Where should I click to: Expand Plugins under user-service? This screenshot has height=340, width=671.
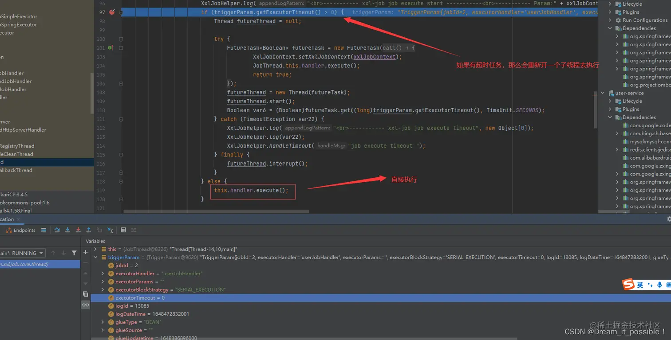coord(610,109)
